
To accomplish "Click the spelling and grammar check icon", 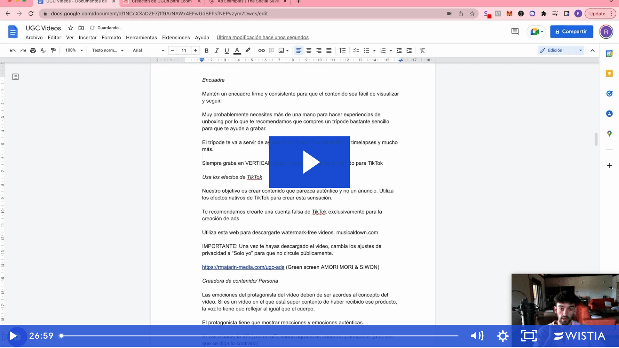I will [x=43, y=50].
